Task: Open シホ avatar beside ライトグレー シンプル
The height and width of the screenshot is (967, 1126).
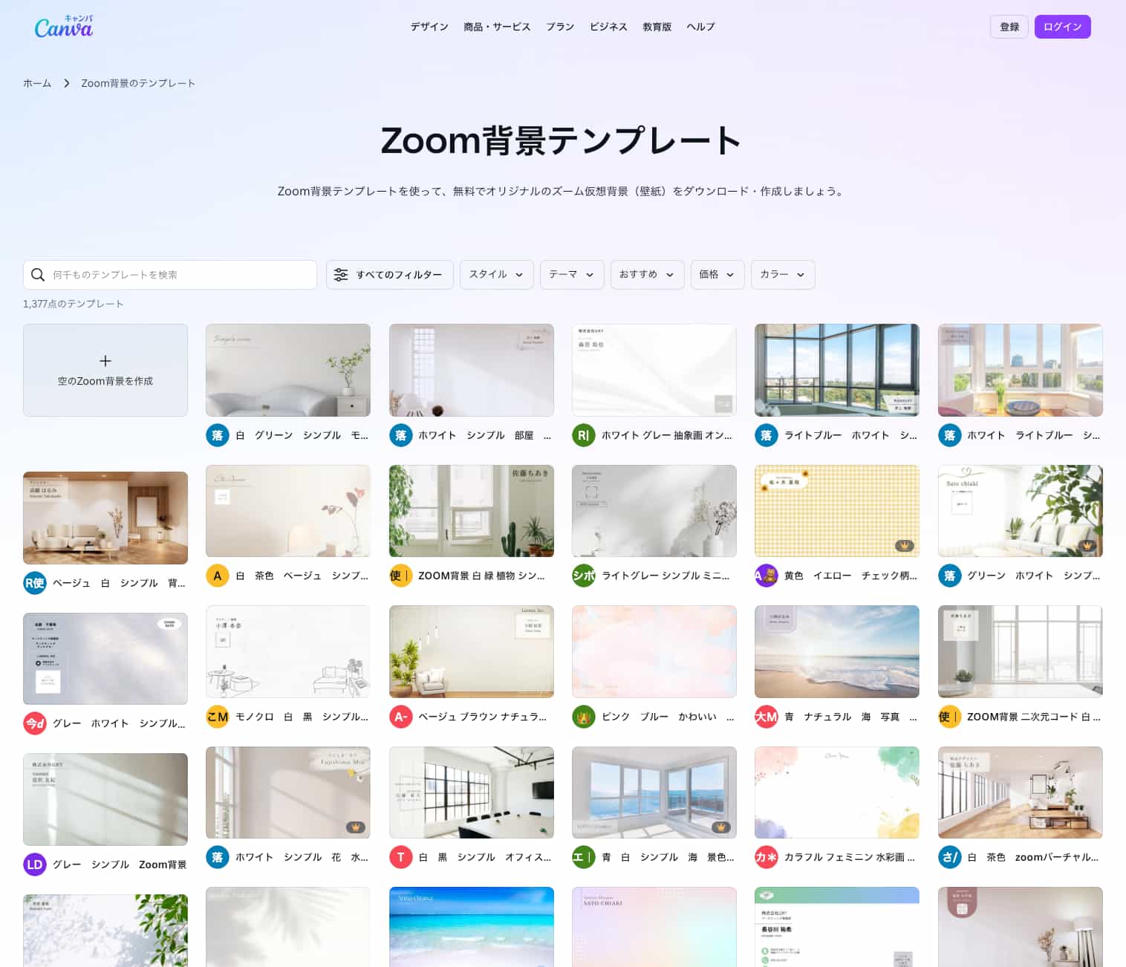Action: (584, 576)
